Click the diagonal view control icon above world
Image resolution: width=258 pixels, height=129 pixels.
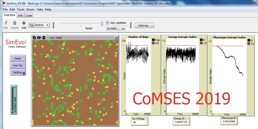pyautogui.click(x=34, y=38)
